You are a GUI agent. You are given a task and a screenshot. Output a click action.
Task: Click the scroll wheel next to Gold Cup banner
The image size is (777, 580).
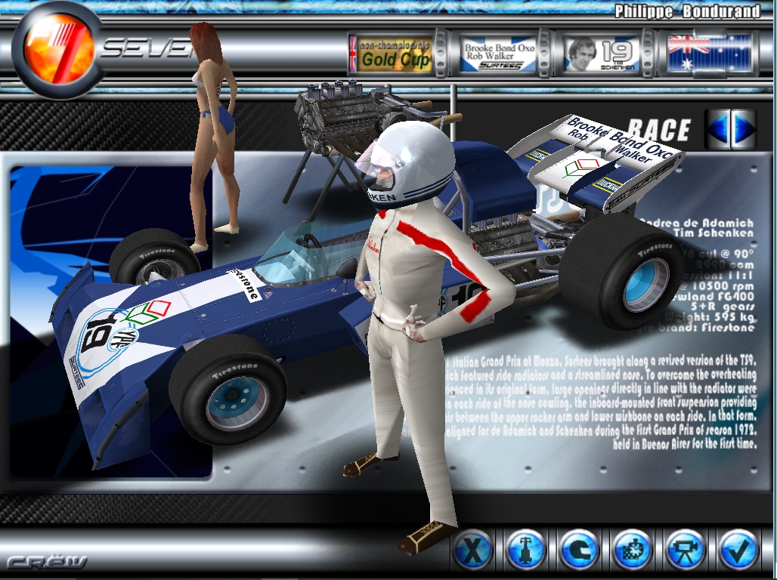441,54
